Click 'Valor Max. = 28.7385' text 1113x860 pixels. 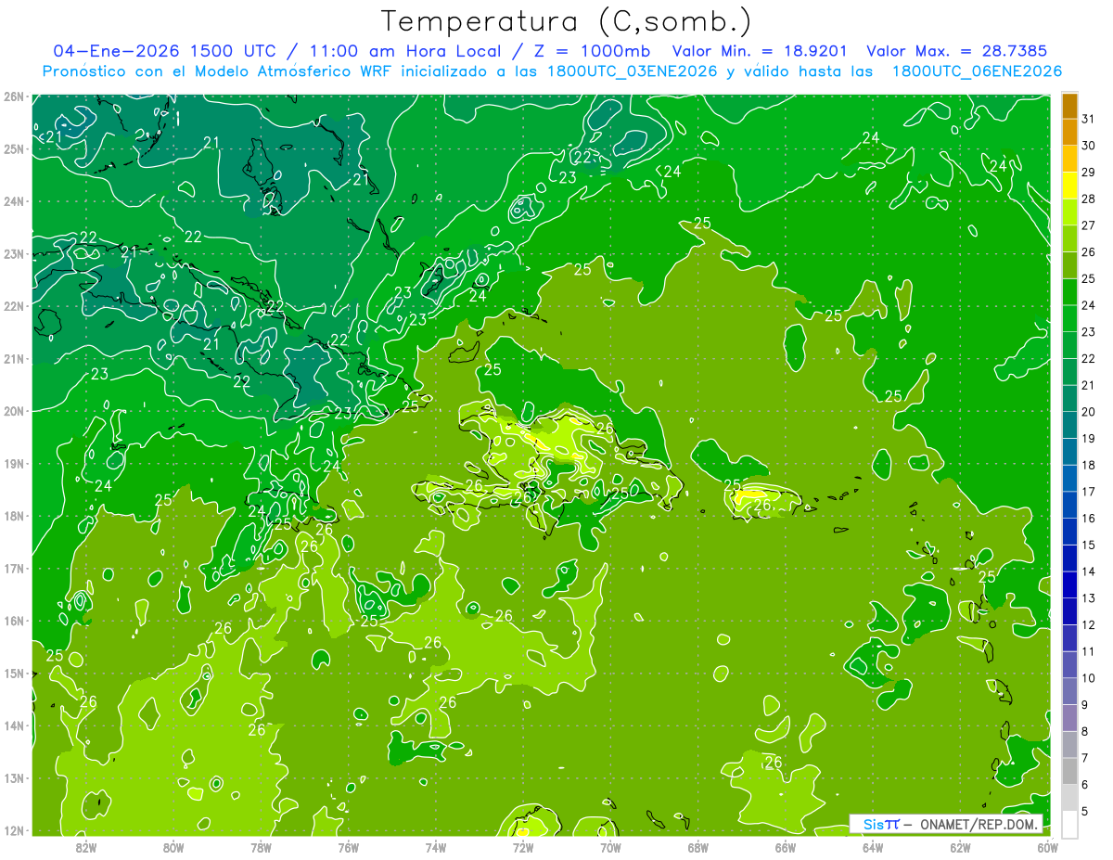tap(961, 50)
